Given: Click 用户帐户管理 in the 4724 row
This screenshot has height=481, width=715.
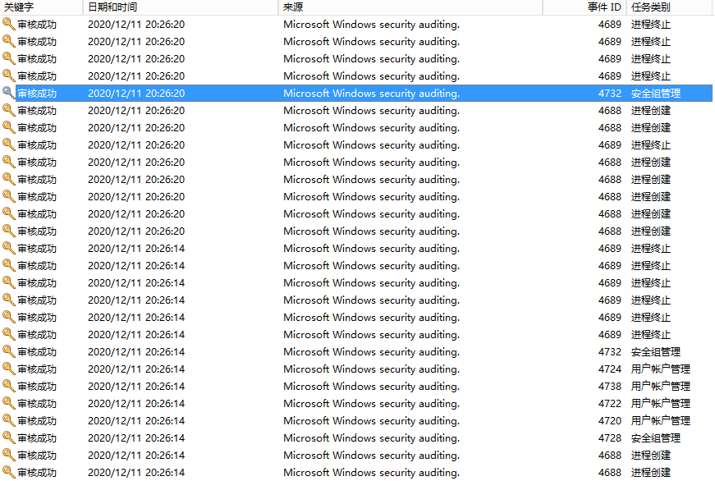Looking at the screenshot, I should pos(660,369).
